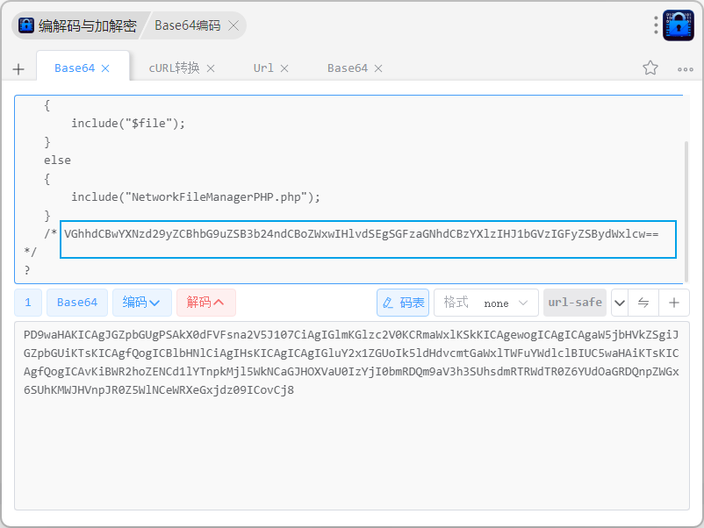Click the down chevron button beside url-safe
This screenshot has height=528, width=704.
620,303
